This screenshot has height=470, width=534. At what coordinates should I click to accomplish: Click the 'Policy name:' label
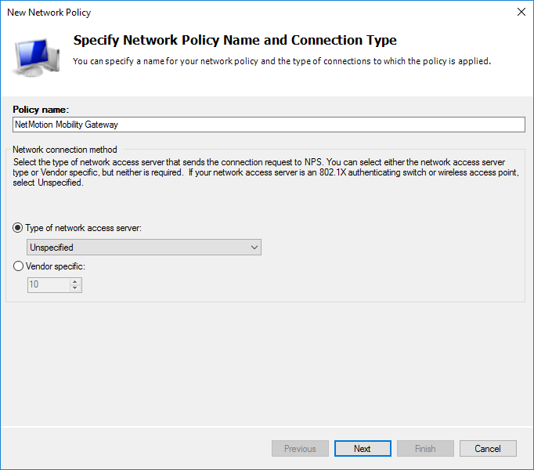click(41, 109)
